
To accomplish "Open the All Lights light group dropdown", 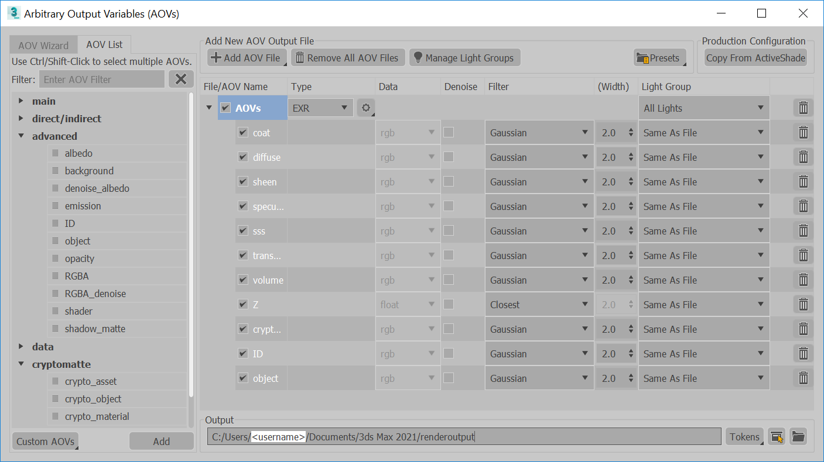I will (x=703, y=108).
